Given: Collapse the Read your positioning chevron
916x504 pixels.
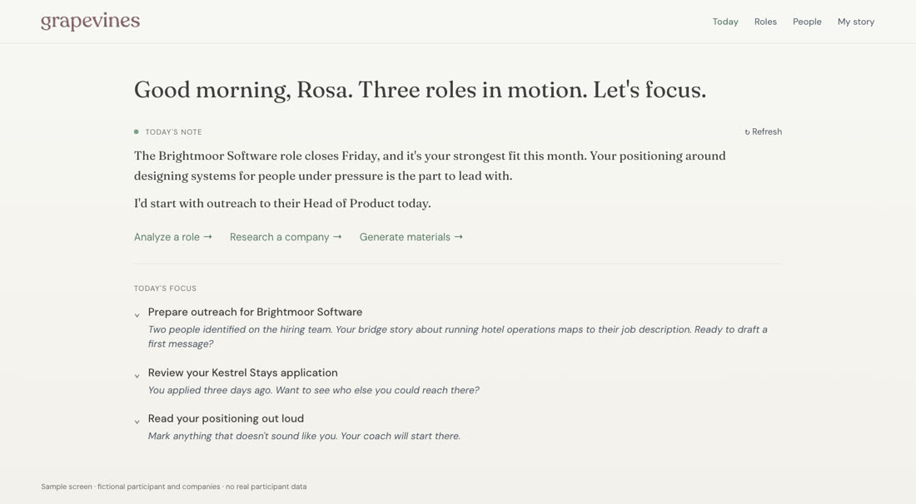Looking at the screenshot, I should click(x=137, y=421).
